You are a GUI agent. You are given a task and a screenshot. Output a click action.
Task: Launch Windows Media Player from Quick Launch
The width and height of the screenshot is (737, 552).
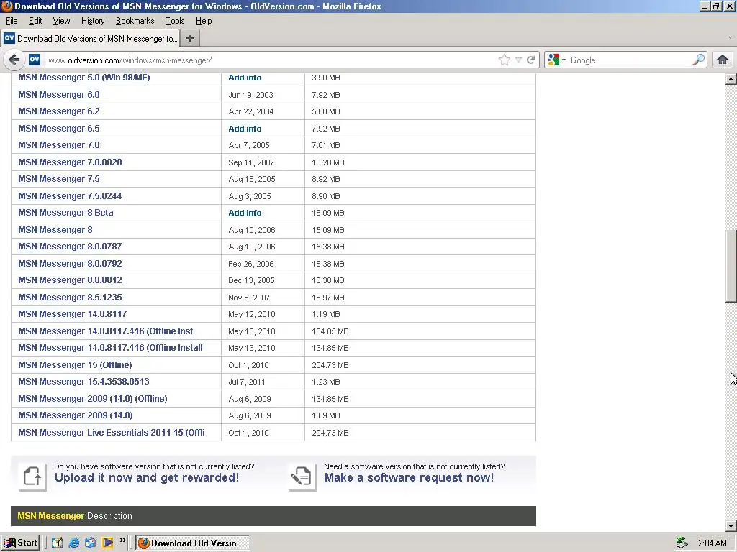click(107, 543)
